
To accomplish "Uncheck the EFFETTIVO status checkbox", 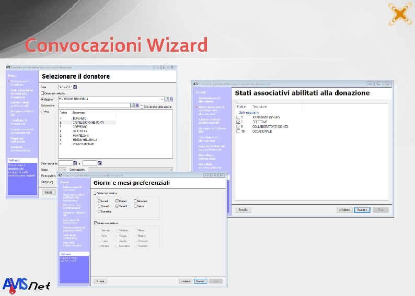I will (238, 122).
